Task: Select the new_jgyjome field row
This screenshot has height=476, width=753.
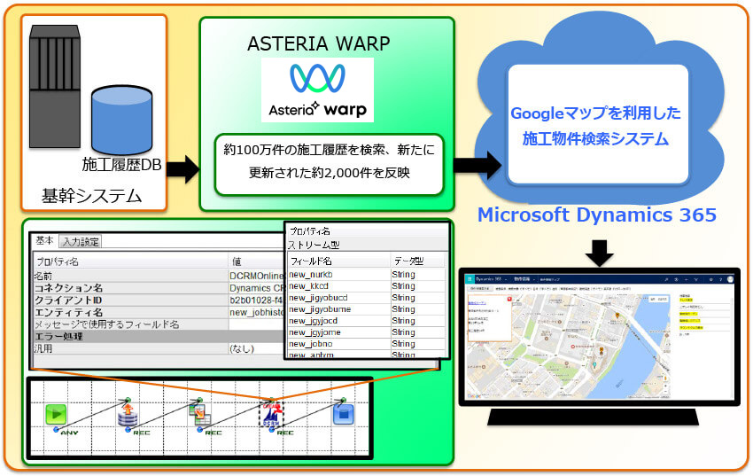Action: (367, 332)
